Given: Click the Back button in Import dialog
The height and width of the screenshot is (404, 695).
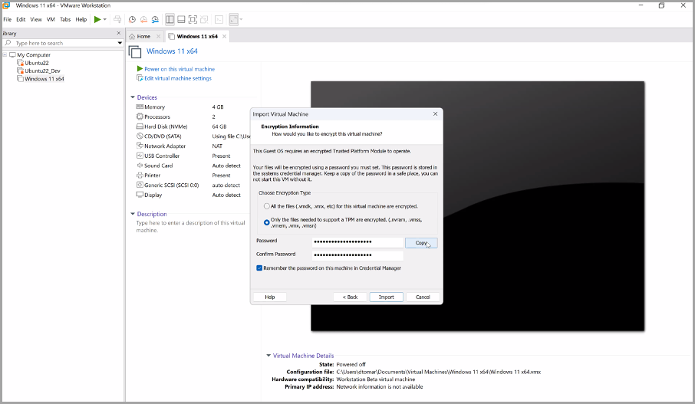Looking at the screenshot, I should pos(350,297).
